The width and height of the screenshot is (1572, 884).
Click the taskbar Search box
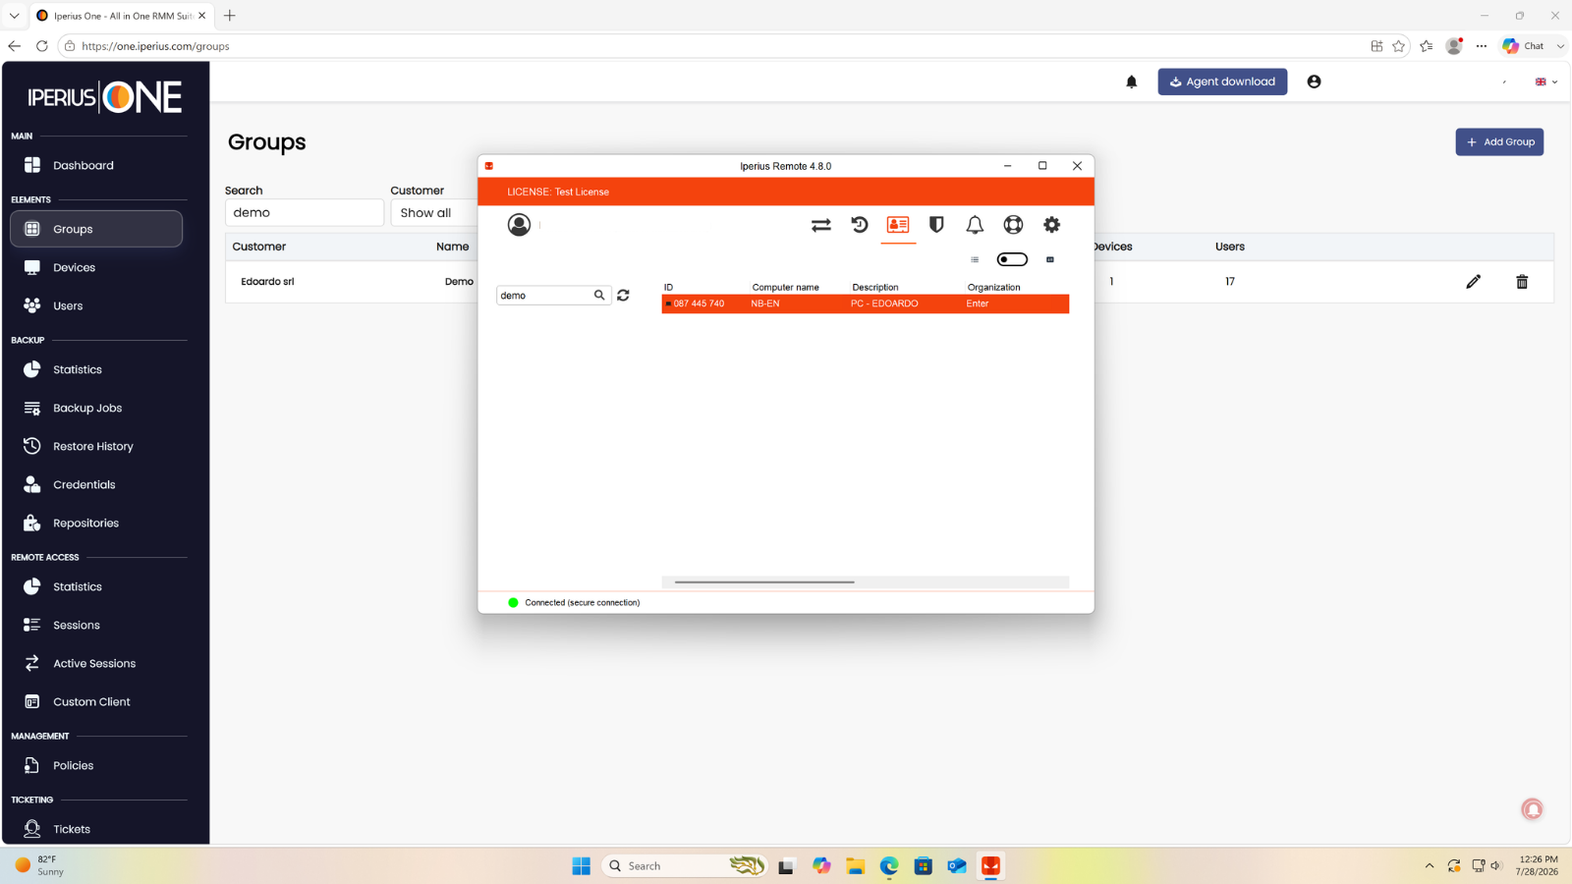tap(685, 865)
